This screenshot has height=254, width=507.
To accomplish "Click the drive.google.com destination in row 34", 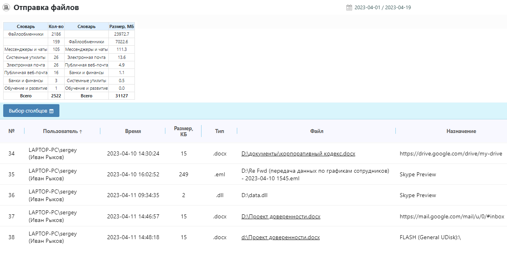I will (x=451, y=153).
